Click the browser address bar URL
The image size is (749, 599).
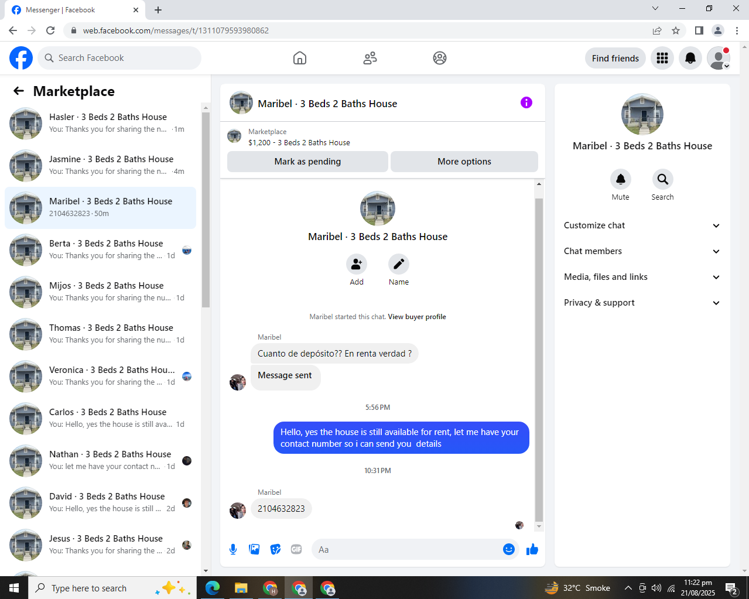[176, 30]
